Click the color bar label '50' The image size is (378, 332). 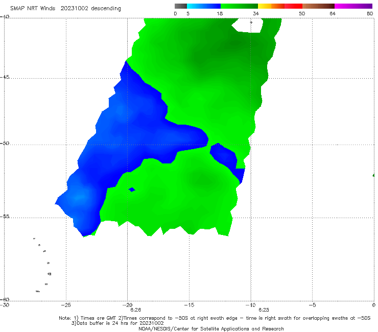tap(302, 13)
